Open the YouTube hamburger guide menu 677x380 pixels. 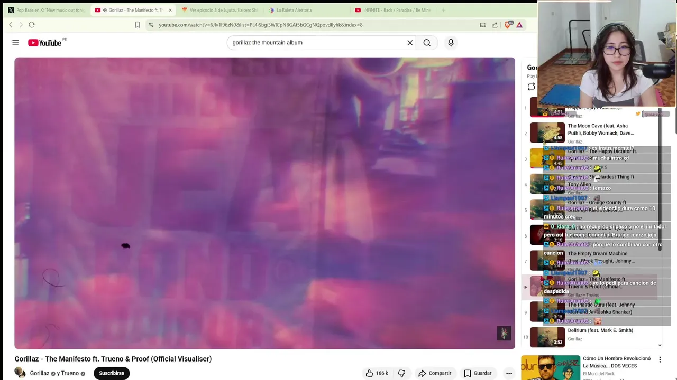[15, 43]
